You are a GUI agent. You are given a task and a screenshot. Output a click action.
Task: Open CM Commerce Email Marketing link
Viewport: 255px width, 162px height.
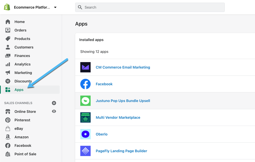pos(123,67)
